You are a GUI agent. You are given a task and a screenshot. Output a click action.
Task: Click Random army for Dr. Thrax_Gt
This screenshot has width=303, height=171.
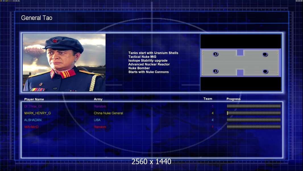[x=100, y=106]
